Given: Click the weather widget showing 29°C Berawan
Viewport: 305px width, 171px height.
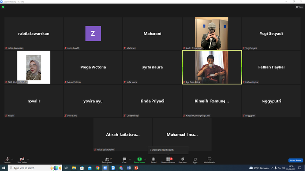Looking at the screenshot, I should click(259, 168).
